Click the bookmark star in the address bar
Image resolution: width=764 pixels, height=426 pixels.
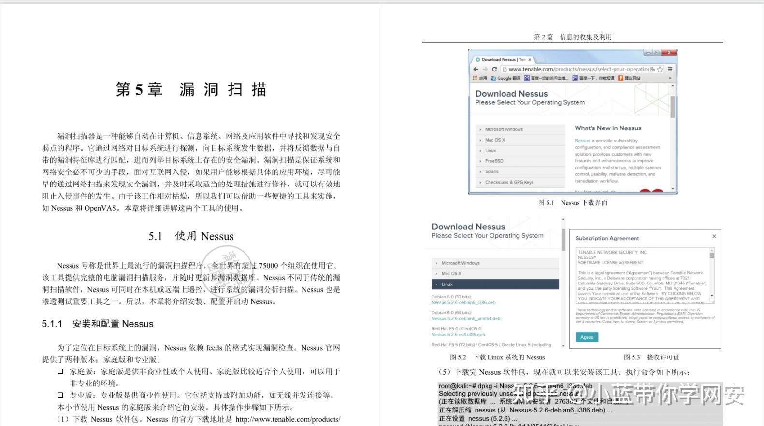pos(660,69)
